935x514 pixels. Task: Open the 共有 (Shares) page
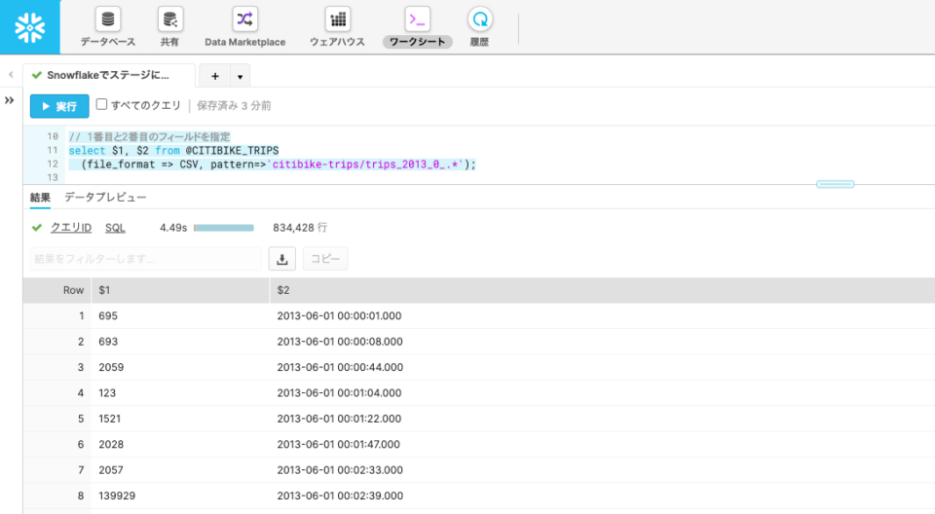click(169, 27)
